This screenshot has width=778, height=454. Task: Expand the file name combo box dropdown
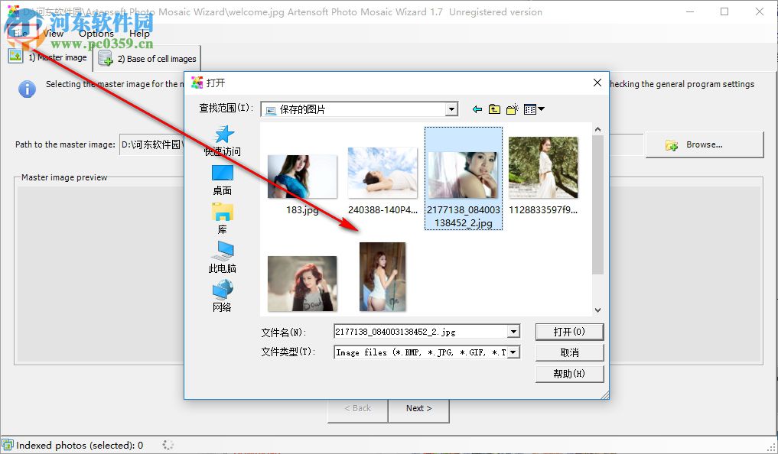click(513, 332)
